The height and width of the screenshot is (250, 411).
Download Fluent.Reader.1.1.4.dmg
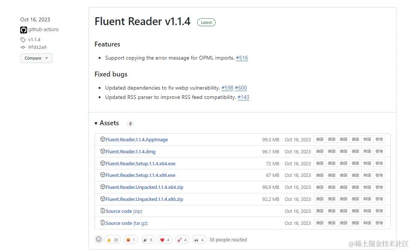[130, 152]
